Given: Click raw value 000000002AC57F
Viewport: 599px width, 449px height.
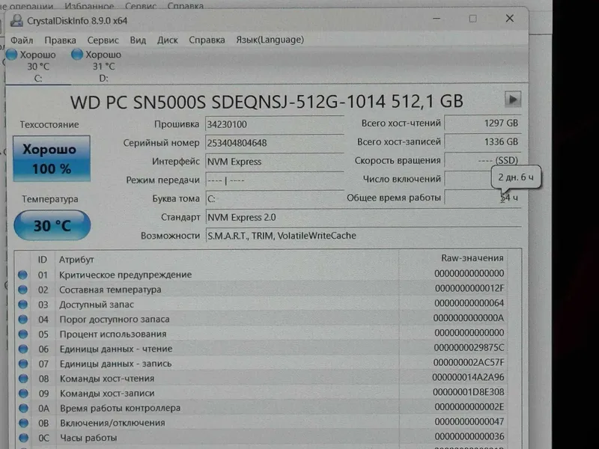Looking at the screenshot, I should pyautogui.click(x=469, y=362).
